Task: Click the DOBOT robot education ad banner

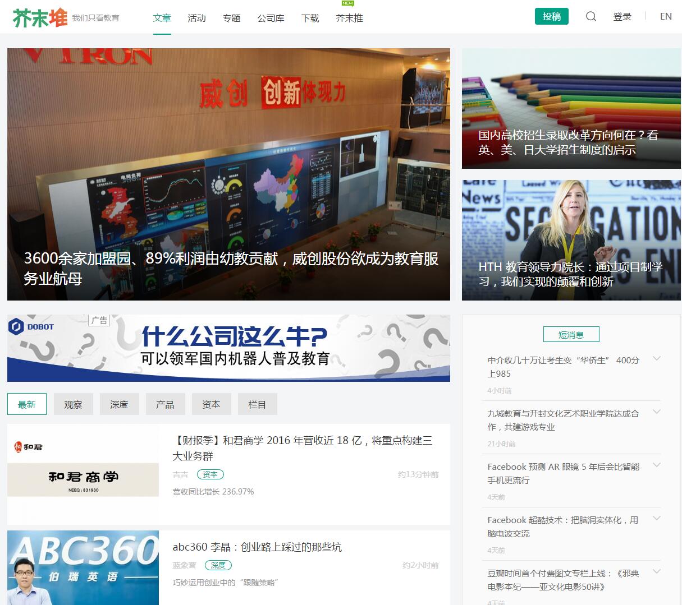Action: click(228, 348)
